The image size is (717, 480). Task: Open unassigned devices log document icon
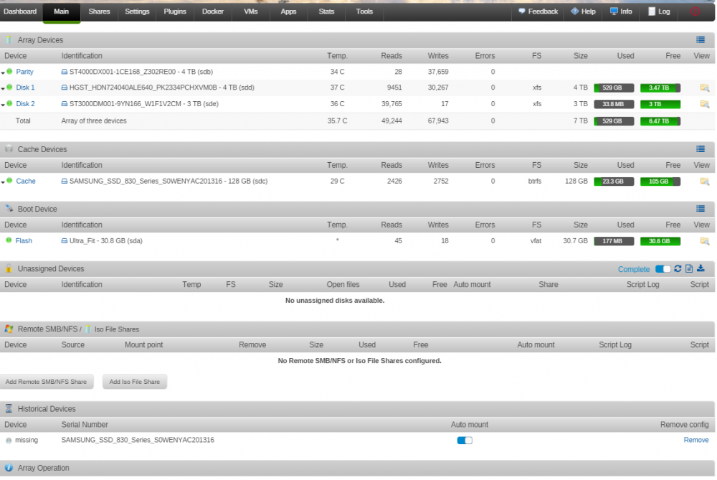tap(689, 268)
